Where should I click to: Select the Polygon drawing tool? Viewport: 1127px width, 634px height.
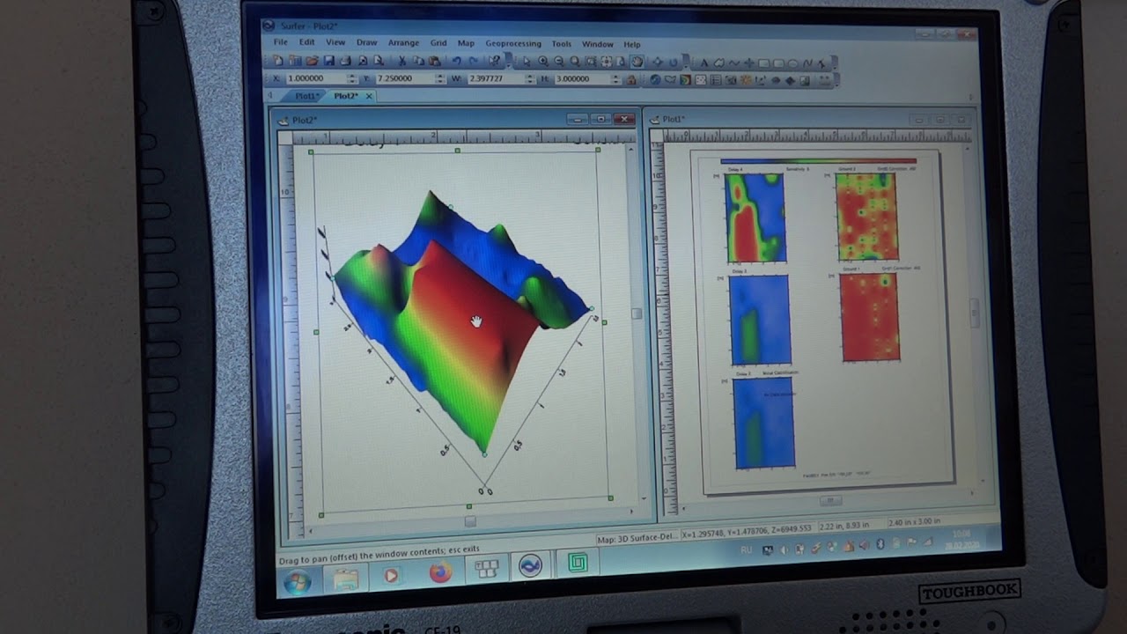719,63
